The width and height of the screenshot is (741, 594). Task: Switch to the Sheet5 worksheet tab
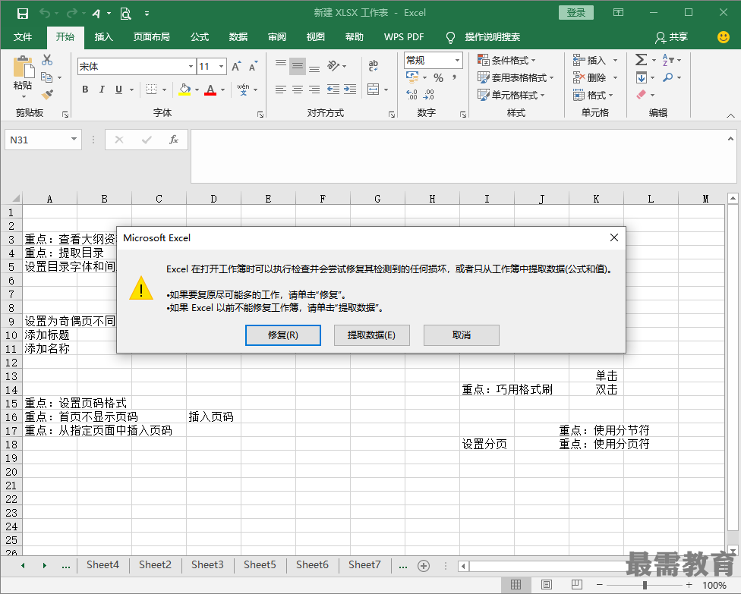tap(260, 564)
